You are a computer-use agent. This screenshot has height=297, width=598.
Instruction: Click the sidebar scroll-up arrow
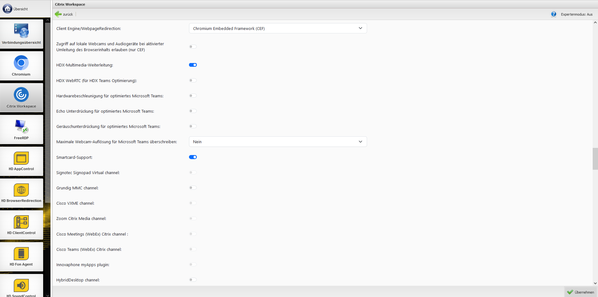tap(48, 20)
